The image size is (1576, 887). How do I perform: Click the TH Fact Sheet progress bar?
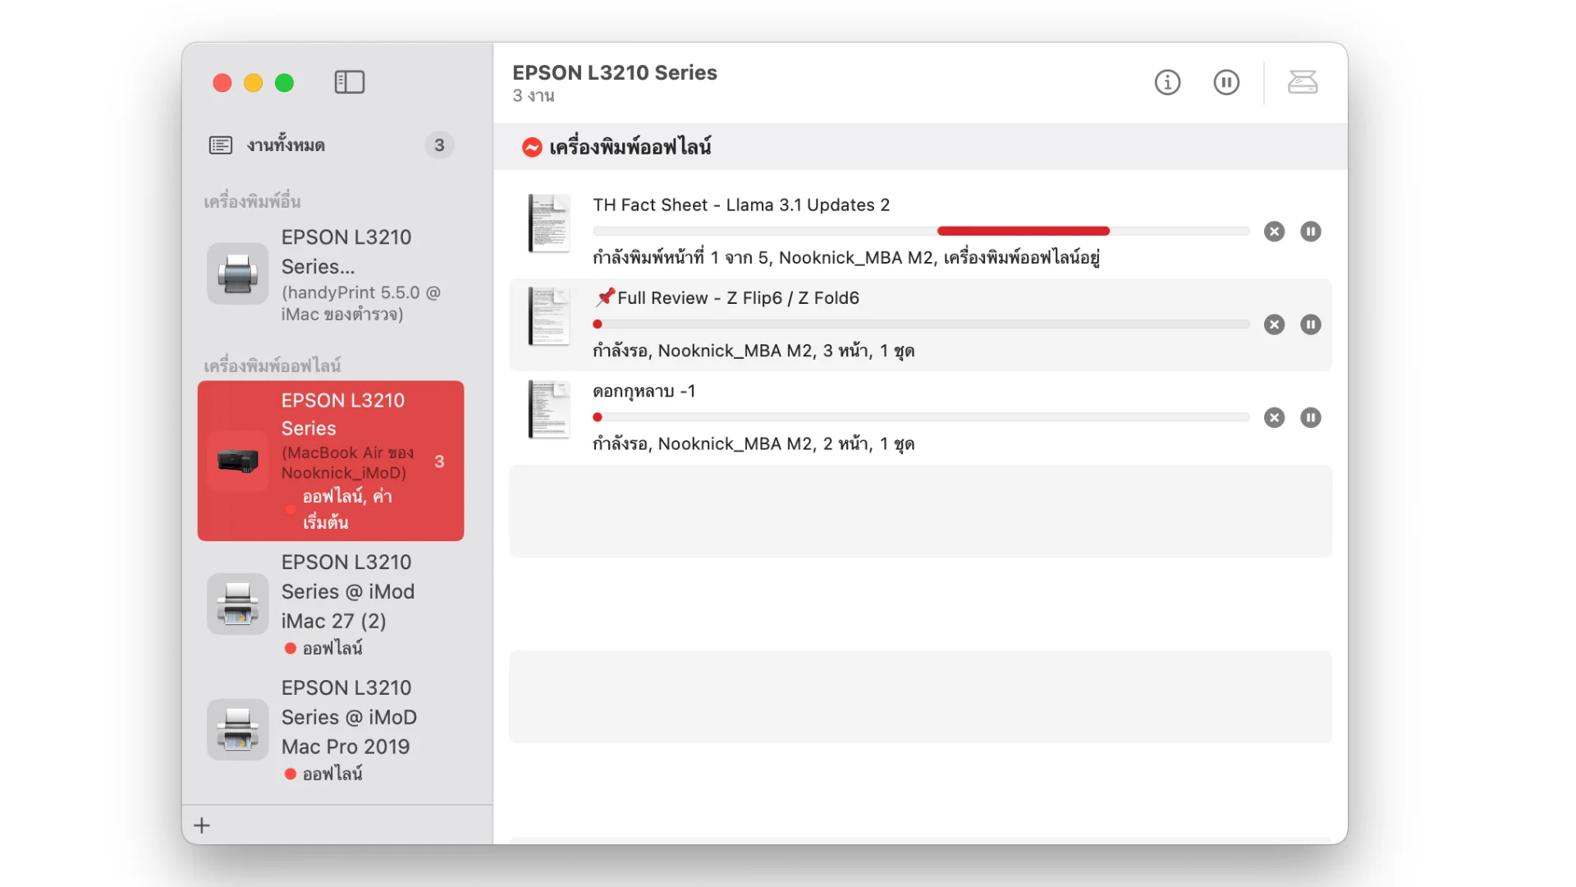point(919,232)
